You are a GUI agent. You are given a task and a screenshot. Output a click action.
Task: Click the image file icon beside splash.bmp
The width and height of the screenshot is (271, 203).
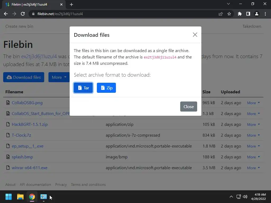tap(8, 157)
